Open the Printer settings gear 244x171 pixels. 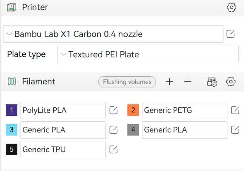pyautogui.click(x=232, y=7)
